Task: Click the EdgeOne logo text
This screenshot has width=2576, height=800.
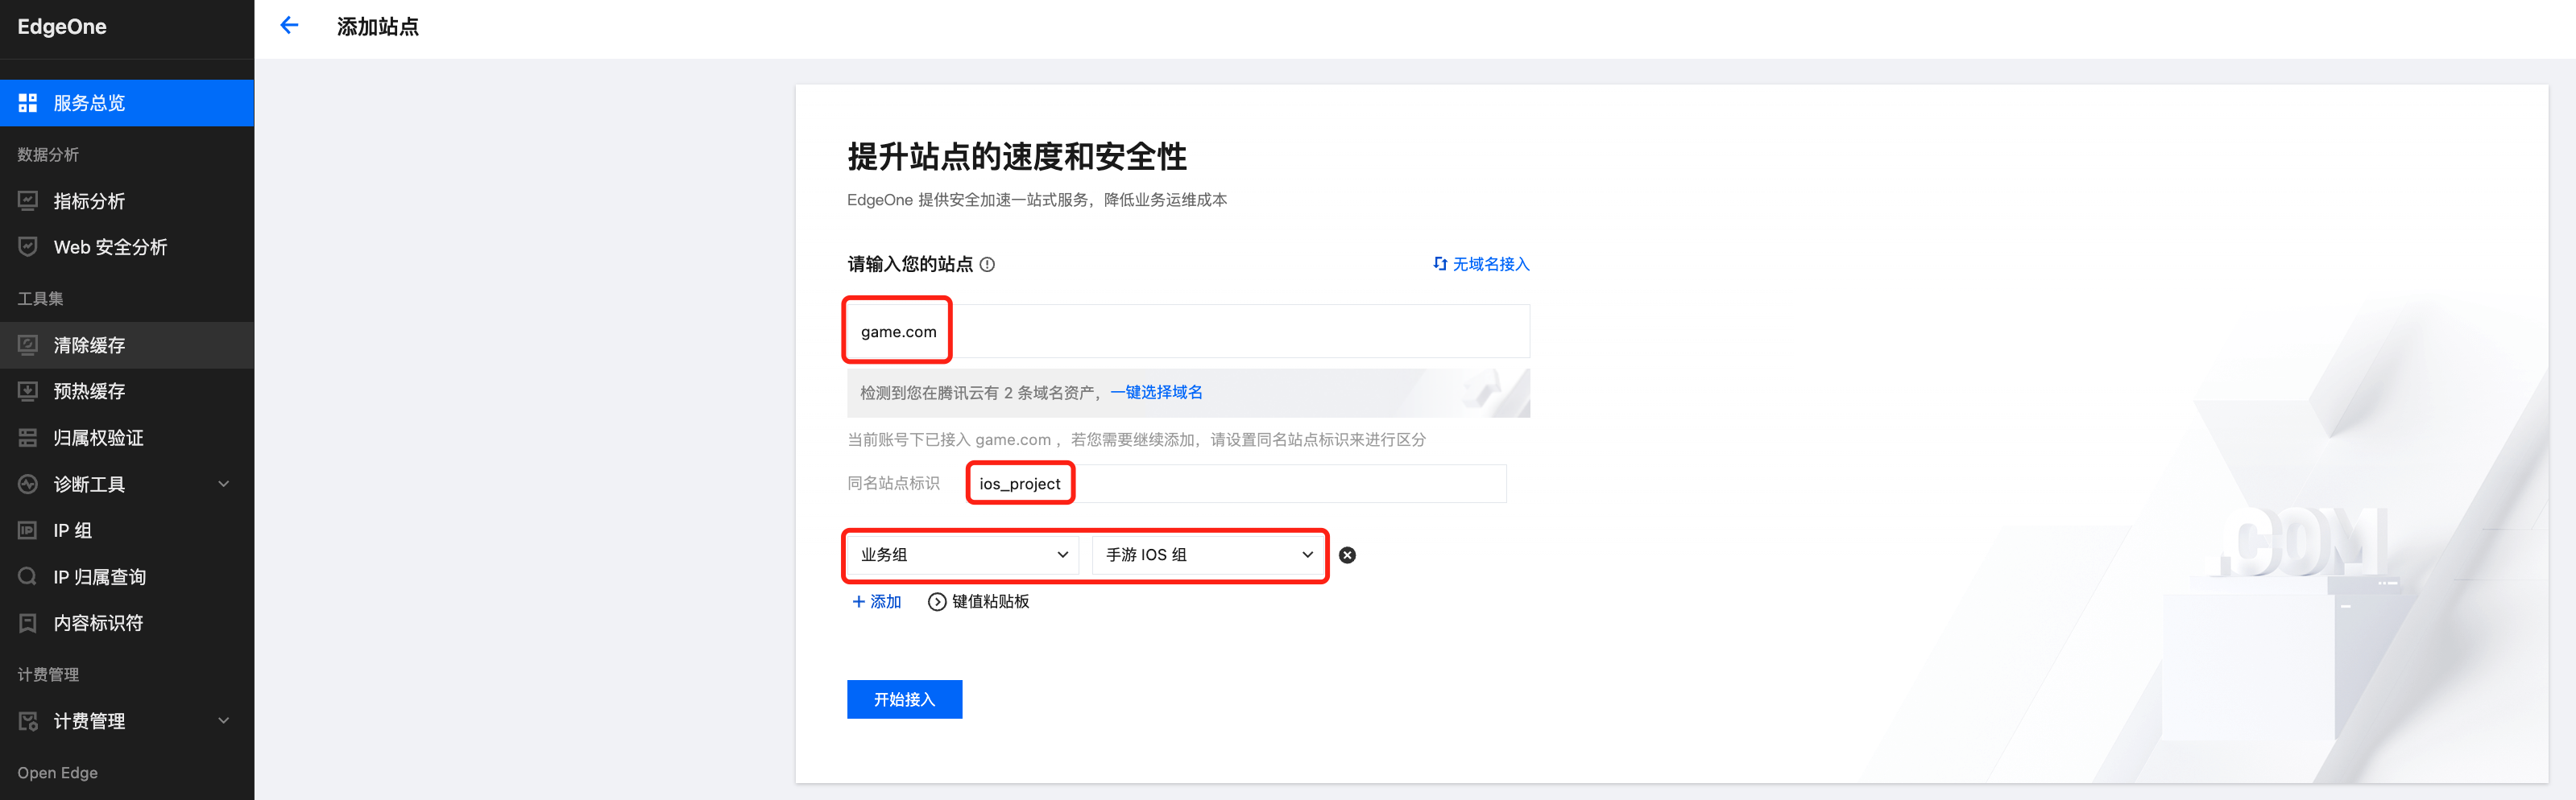Action: pyautogui.click(x=62, y=27)
